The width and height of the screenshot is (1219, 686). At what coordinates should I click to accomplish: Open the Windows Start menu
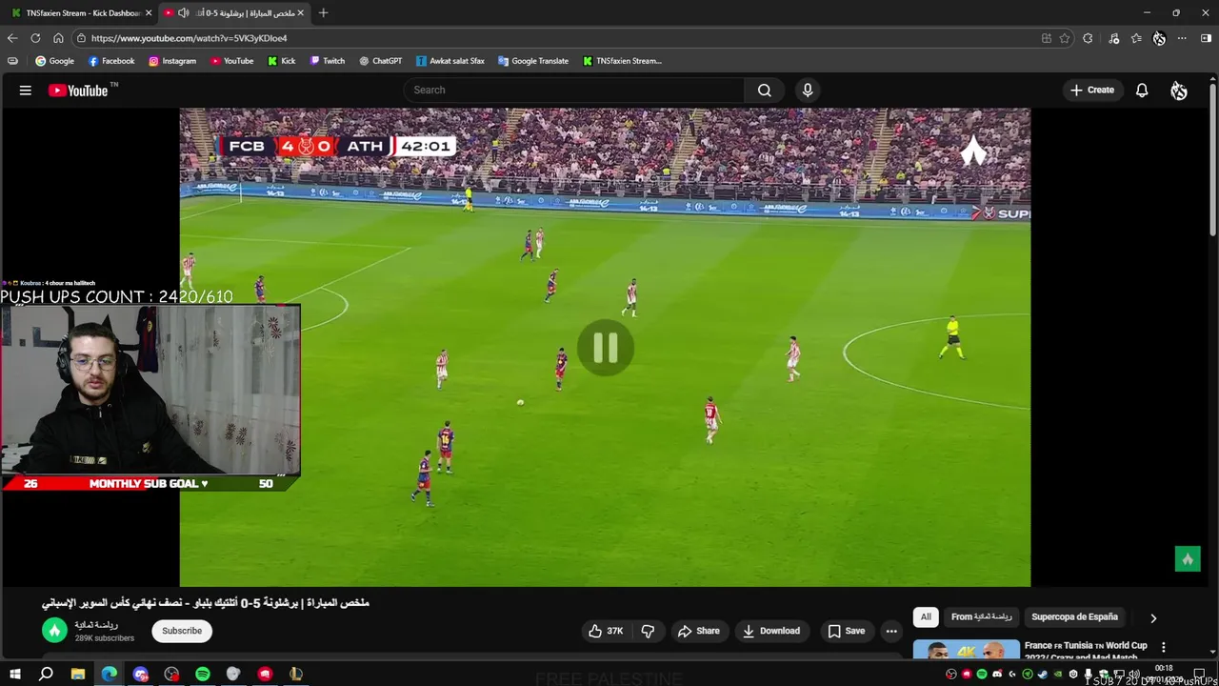point(15,674)
